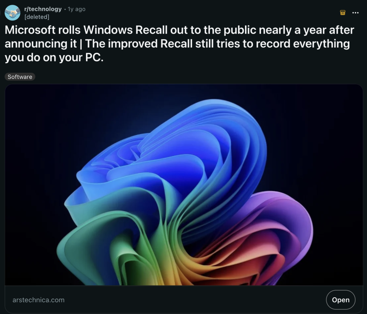Click the Open button on link card
The height and width of the screenshot is (314, 367).
tap(340, 300)
